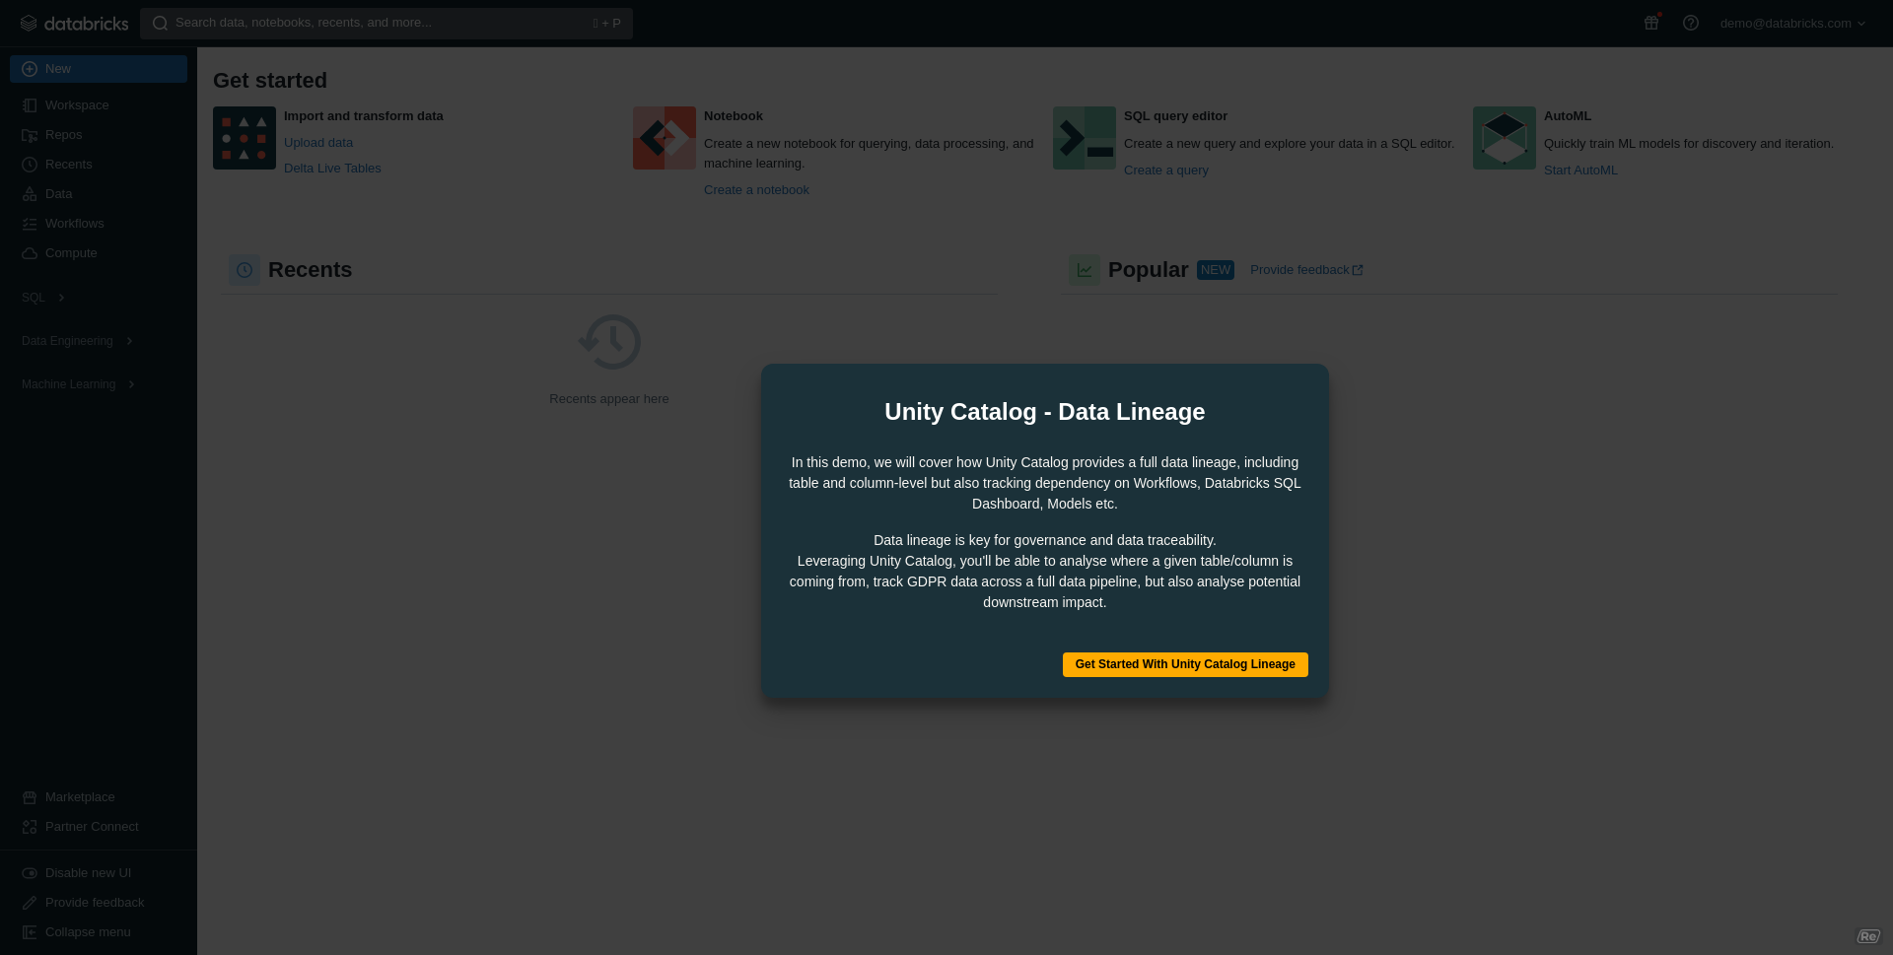Click the New button in sidebar

coord(99,69)
